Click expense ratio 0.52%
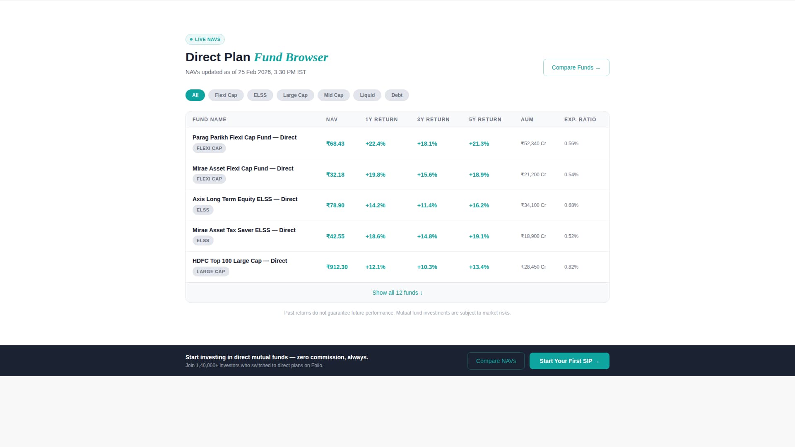795x447 pixels. point(571,236)
